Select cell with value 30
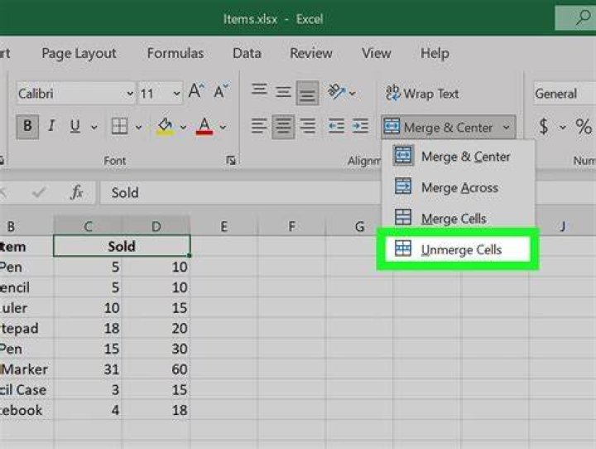The image size is (596, 449). pyautogui.click(x=156, y=349)
